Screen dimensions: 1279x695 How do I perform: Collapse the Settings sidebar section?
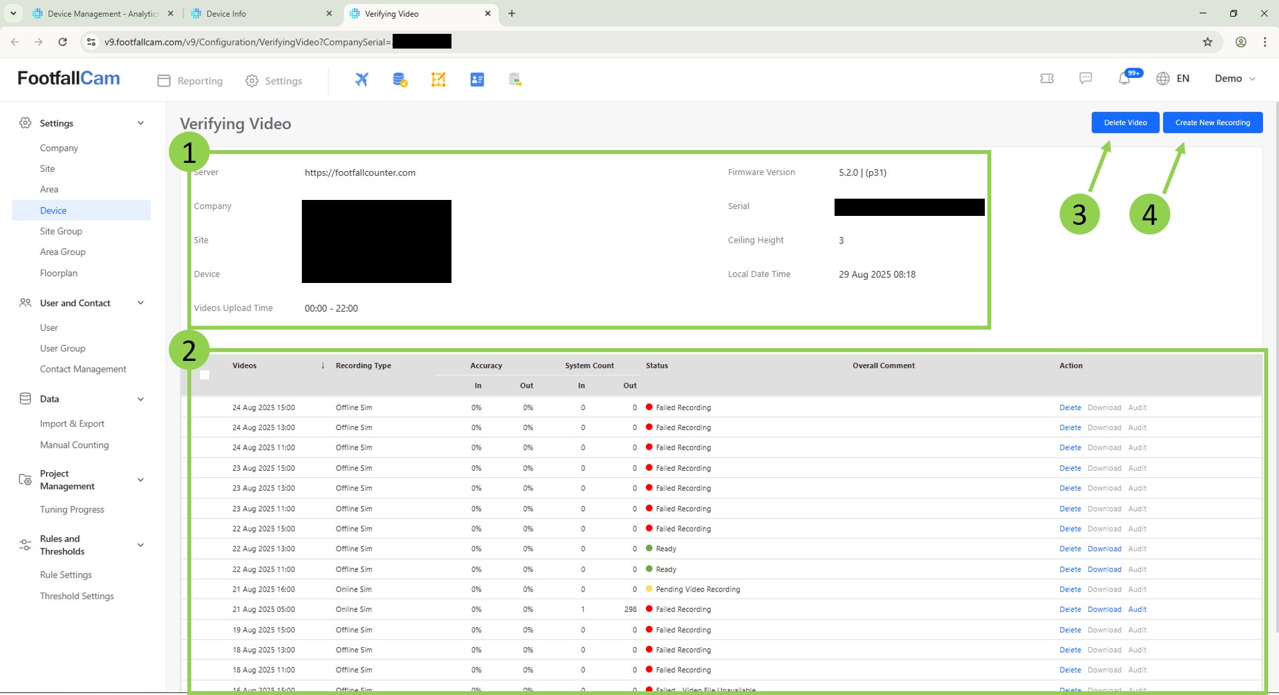[x=141, y=123]
